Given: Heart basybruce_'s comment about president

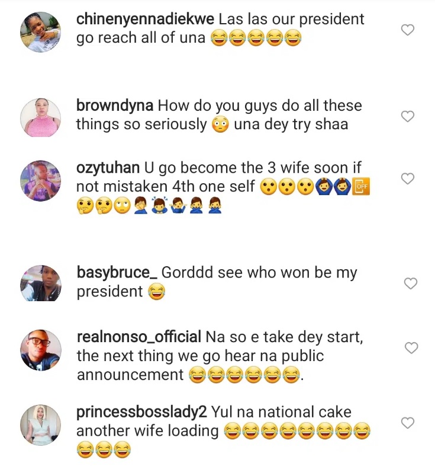Looking at the screenshot, I should tap(410, 284).
